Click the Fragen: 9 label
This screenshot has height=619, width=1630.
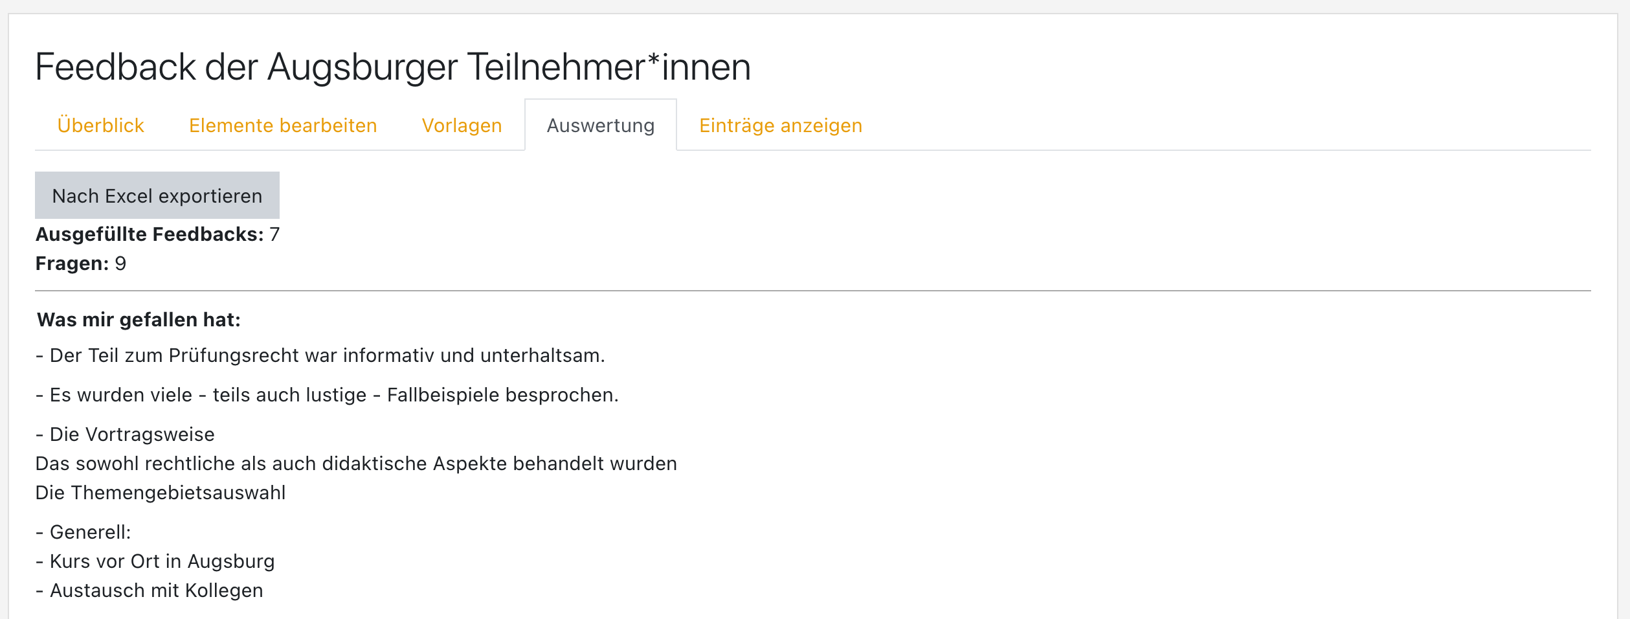point(80,264)
